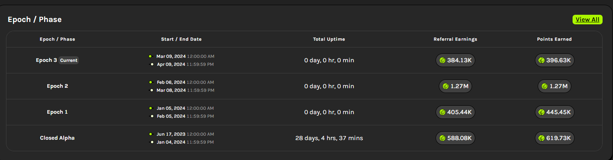Click Closed Alpha referral earnings leaf icon

point(442,138)
